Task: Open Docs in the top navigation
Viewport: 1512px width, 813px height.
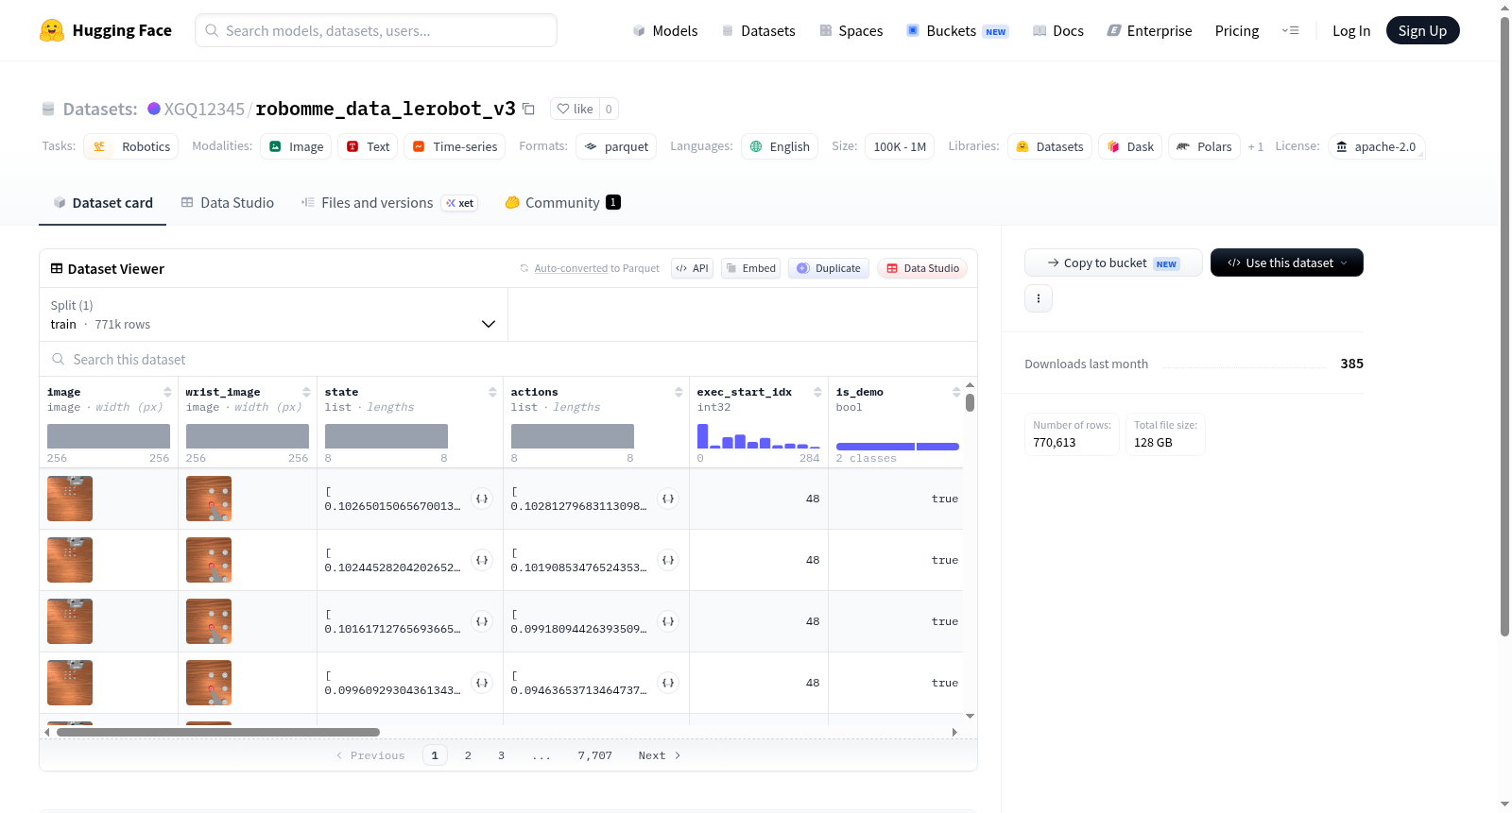Action: tap(1058, 30)
